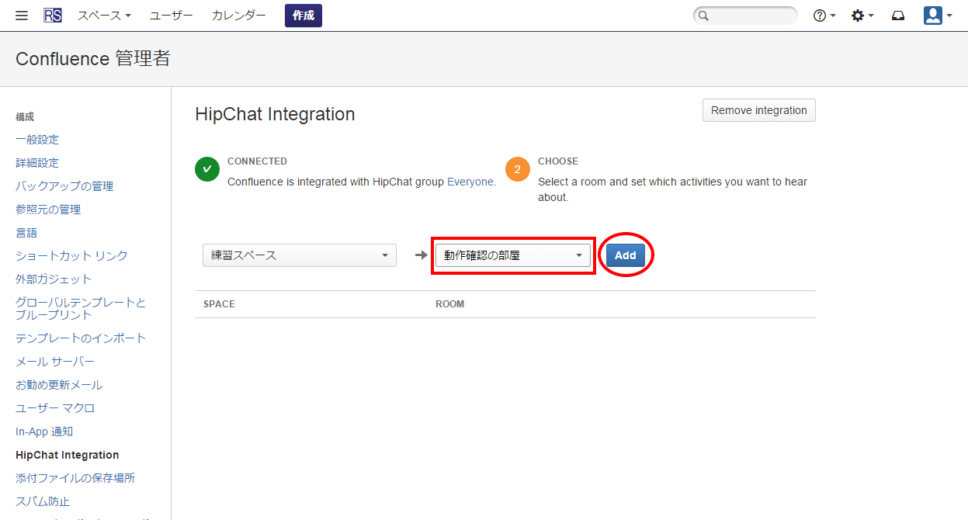Click the RS site logo
The height and width of the screenshot is (520, 968).
point(53,16)
